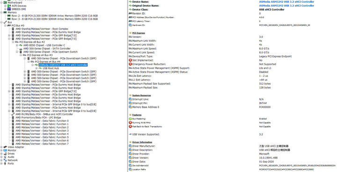Click the green check icon beside Bus Mastering
Image resolution: width=337 pixels, height=172 pixels.
[x=130, y=119]
